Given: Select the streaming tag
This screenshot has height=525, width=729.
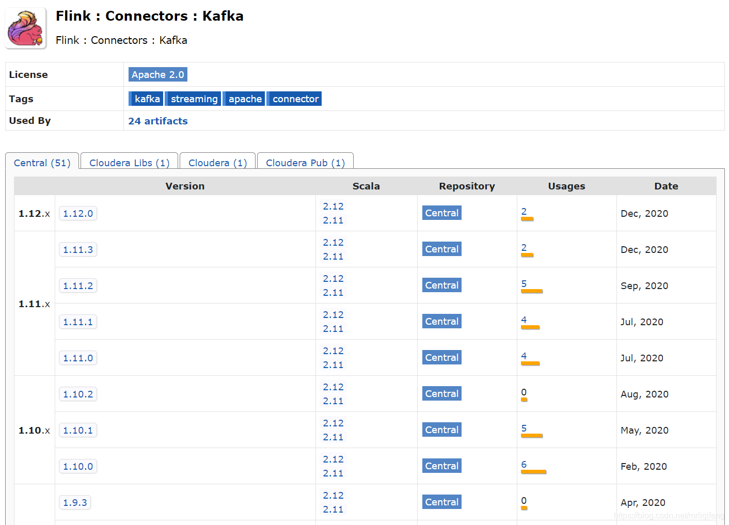Looking at the screenshot, I should (194, 99).
